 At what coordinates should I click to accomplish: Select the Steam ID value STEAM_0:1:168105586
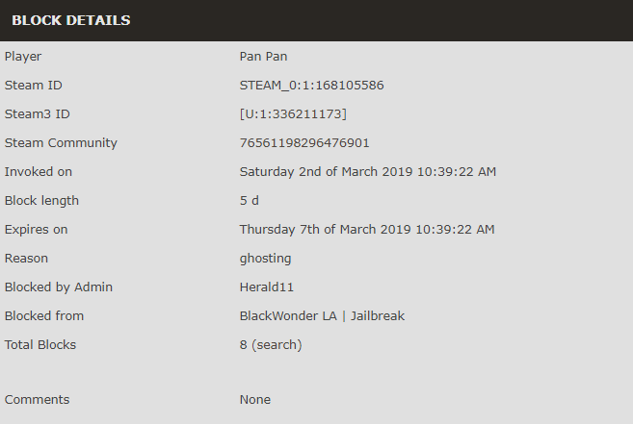(x=311, y=86)
